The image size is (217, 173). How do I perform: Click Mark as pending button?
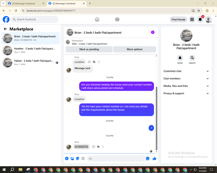89,49
